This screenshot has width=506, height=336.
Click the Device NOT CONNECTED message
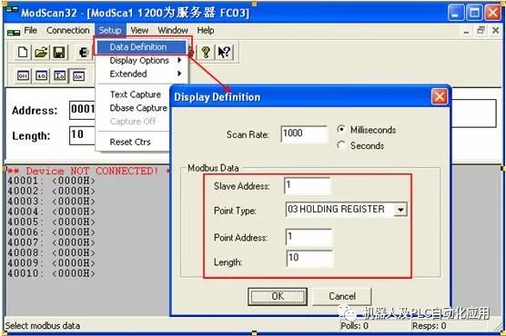click(88, 171)
